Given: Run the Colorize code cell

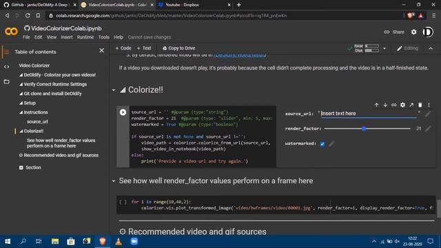Looking at the screenshot, I should tap(123, 112).
